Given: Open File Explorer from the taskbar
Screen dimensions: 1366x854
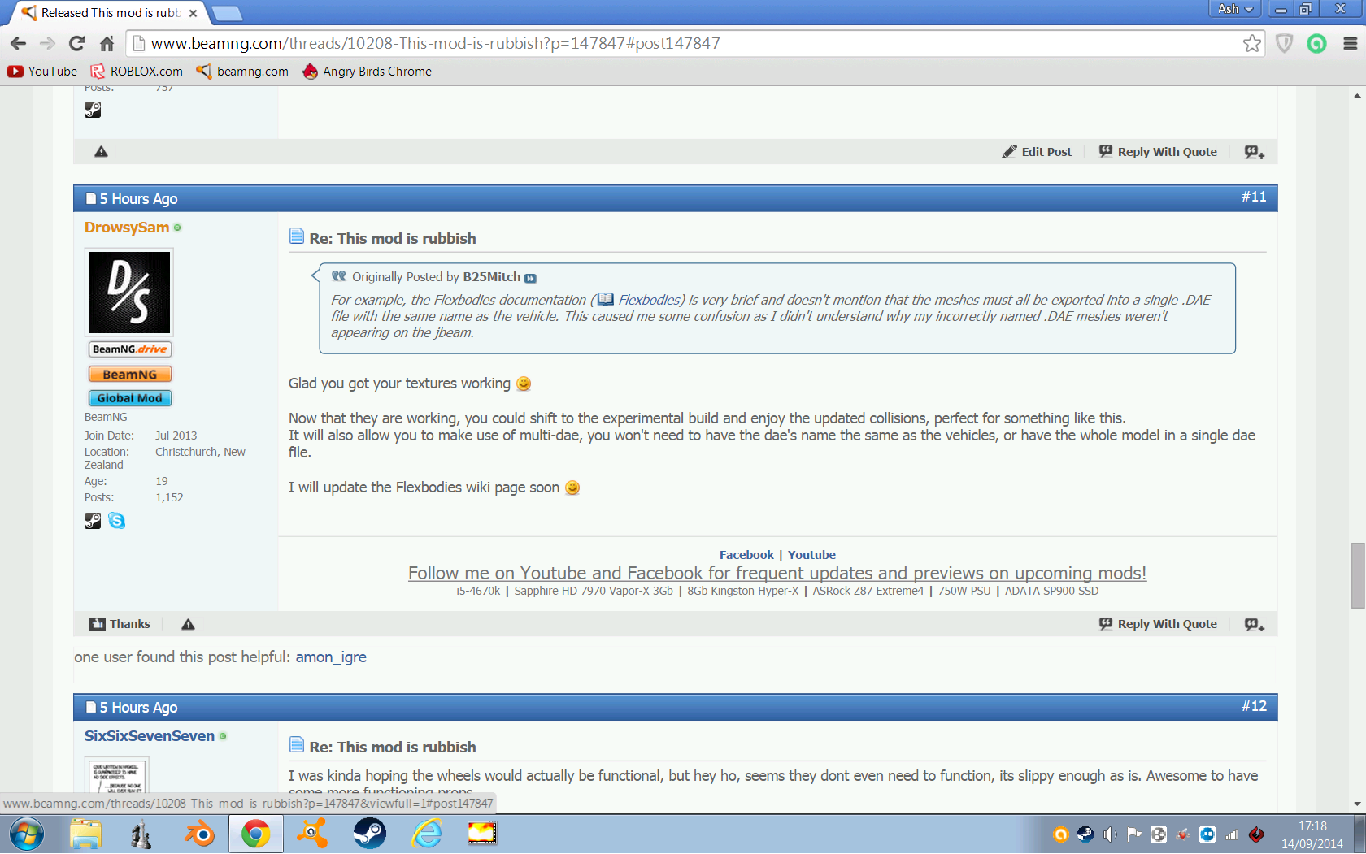Looking at the screenshot, I should (85, 834).
